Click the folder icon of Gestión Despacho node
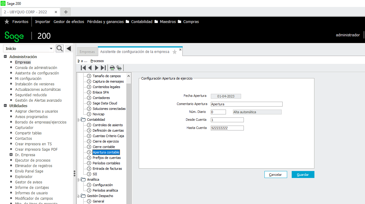The image size is (365, 204). (83, 196)
